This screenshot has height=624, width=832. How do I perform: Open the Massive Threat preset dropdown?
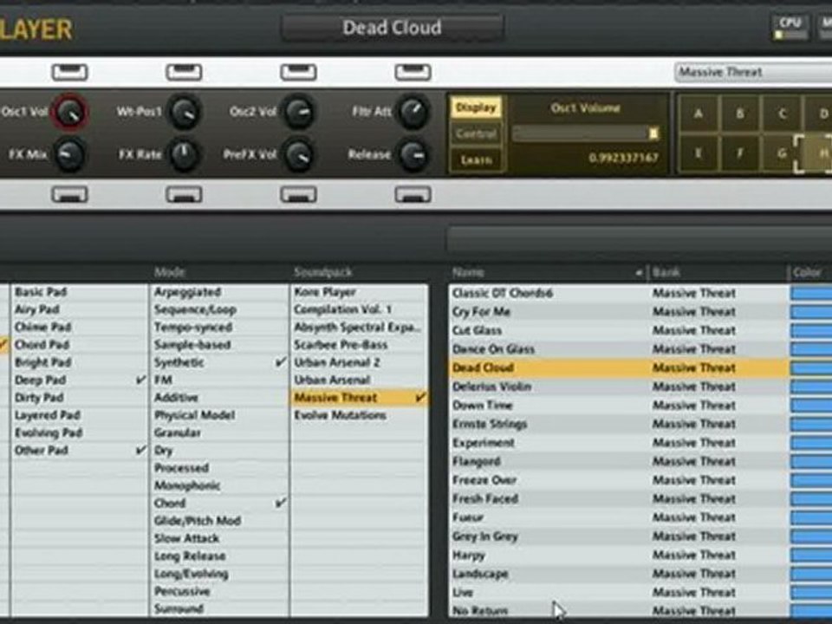(753, 72)
